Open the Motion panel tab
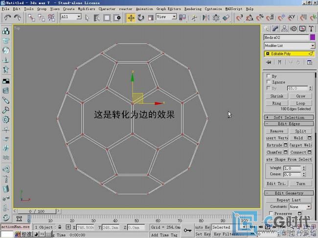 [x=294, y=29]
